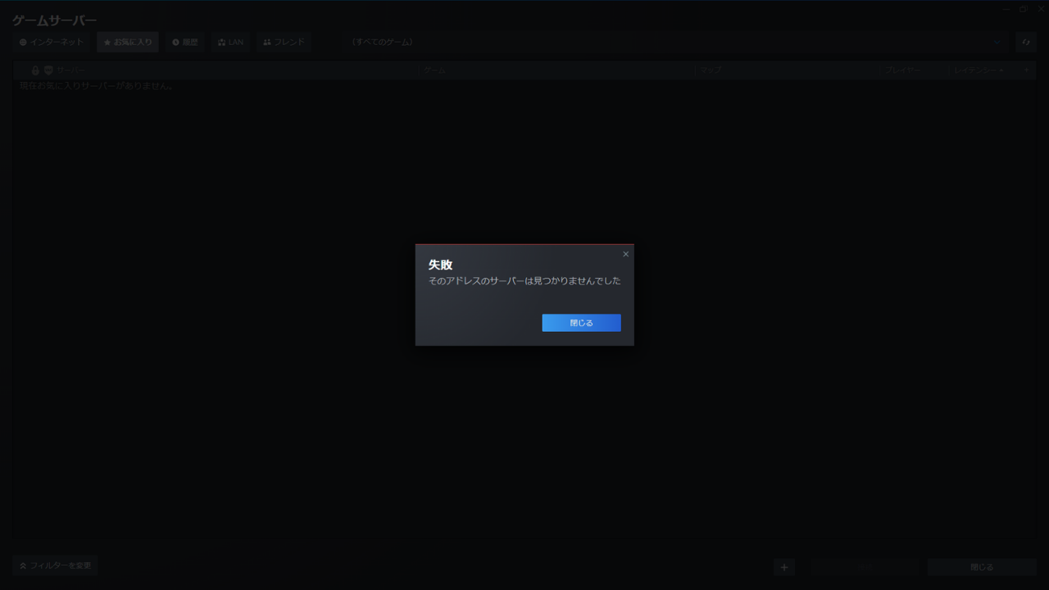Sort by the password lock column icon
The width and height of the screenshot is (1049, 590).
(35, 70)
